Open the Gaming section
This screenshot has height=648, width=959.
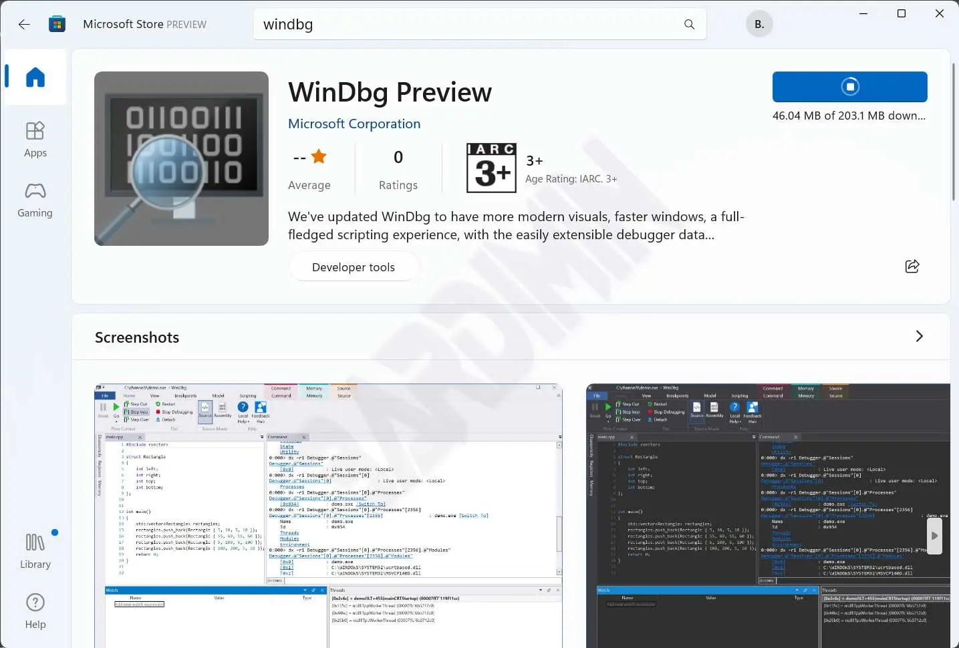tap(35, 200)
